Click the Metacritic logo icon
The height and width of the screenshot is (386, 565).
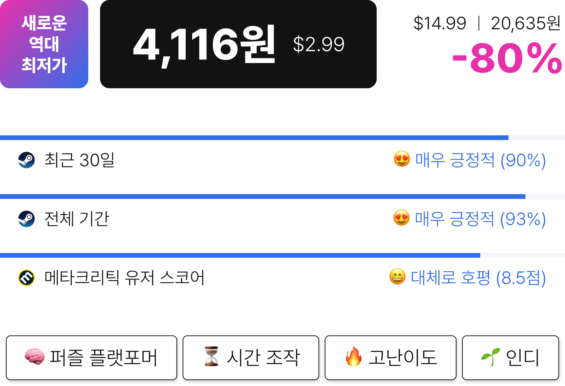(x=26, y=278)
